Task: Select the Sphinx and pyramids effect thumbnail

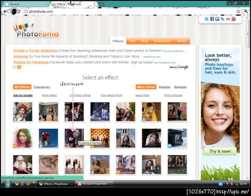Action: 100,165
